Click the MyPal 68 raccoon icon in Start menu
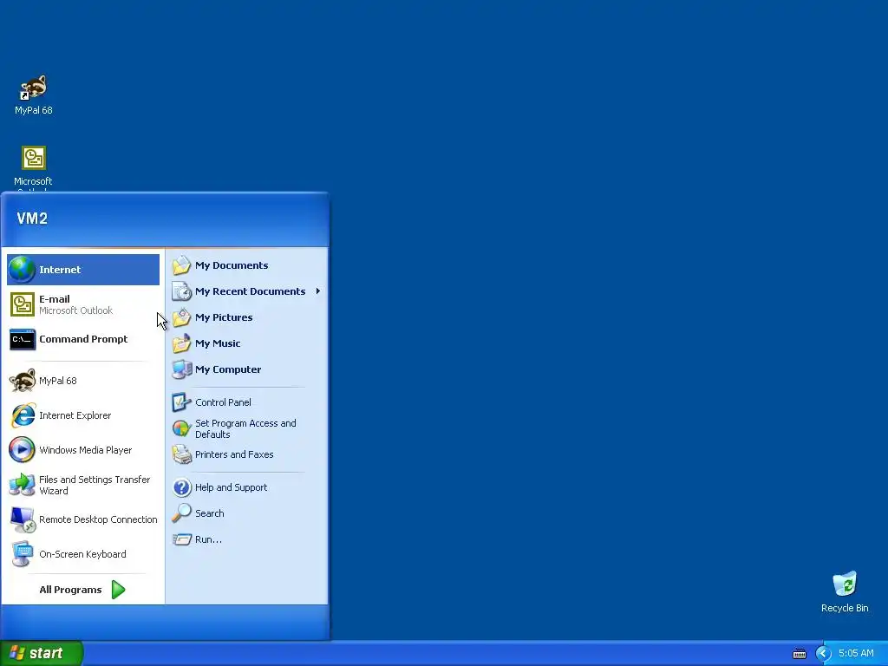Viewport: 888px width, 666px height. [x=22, y=381]
